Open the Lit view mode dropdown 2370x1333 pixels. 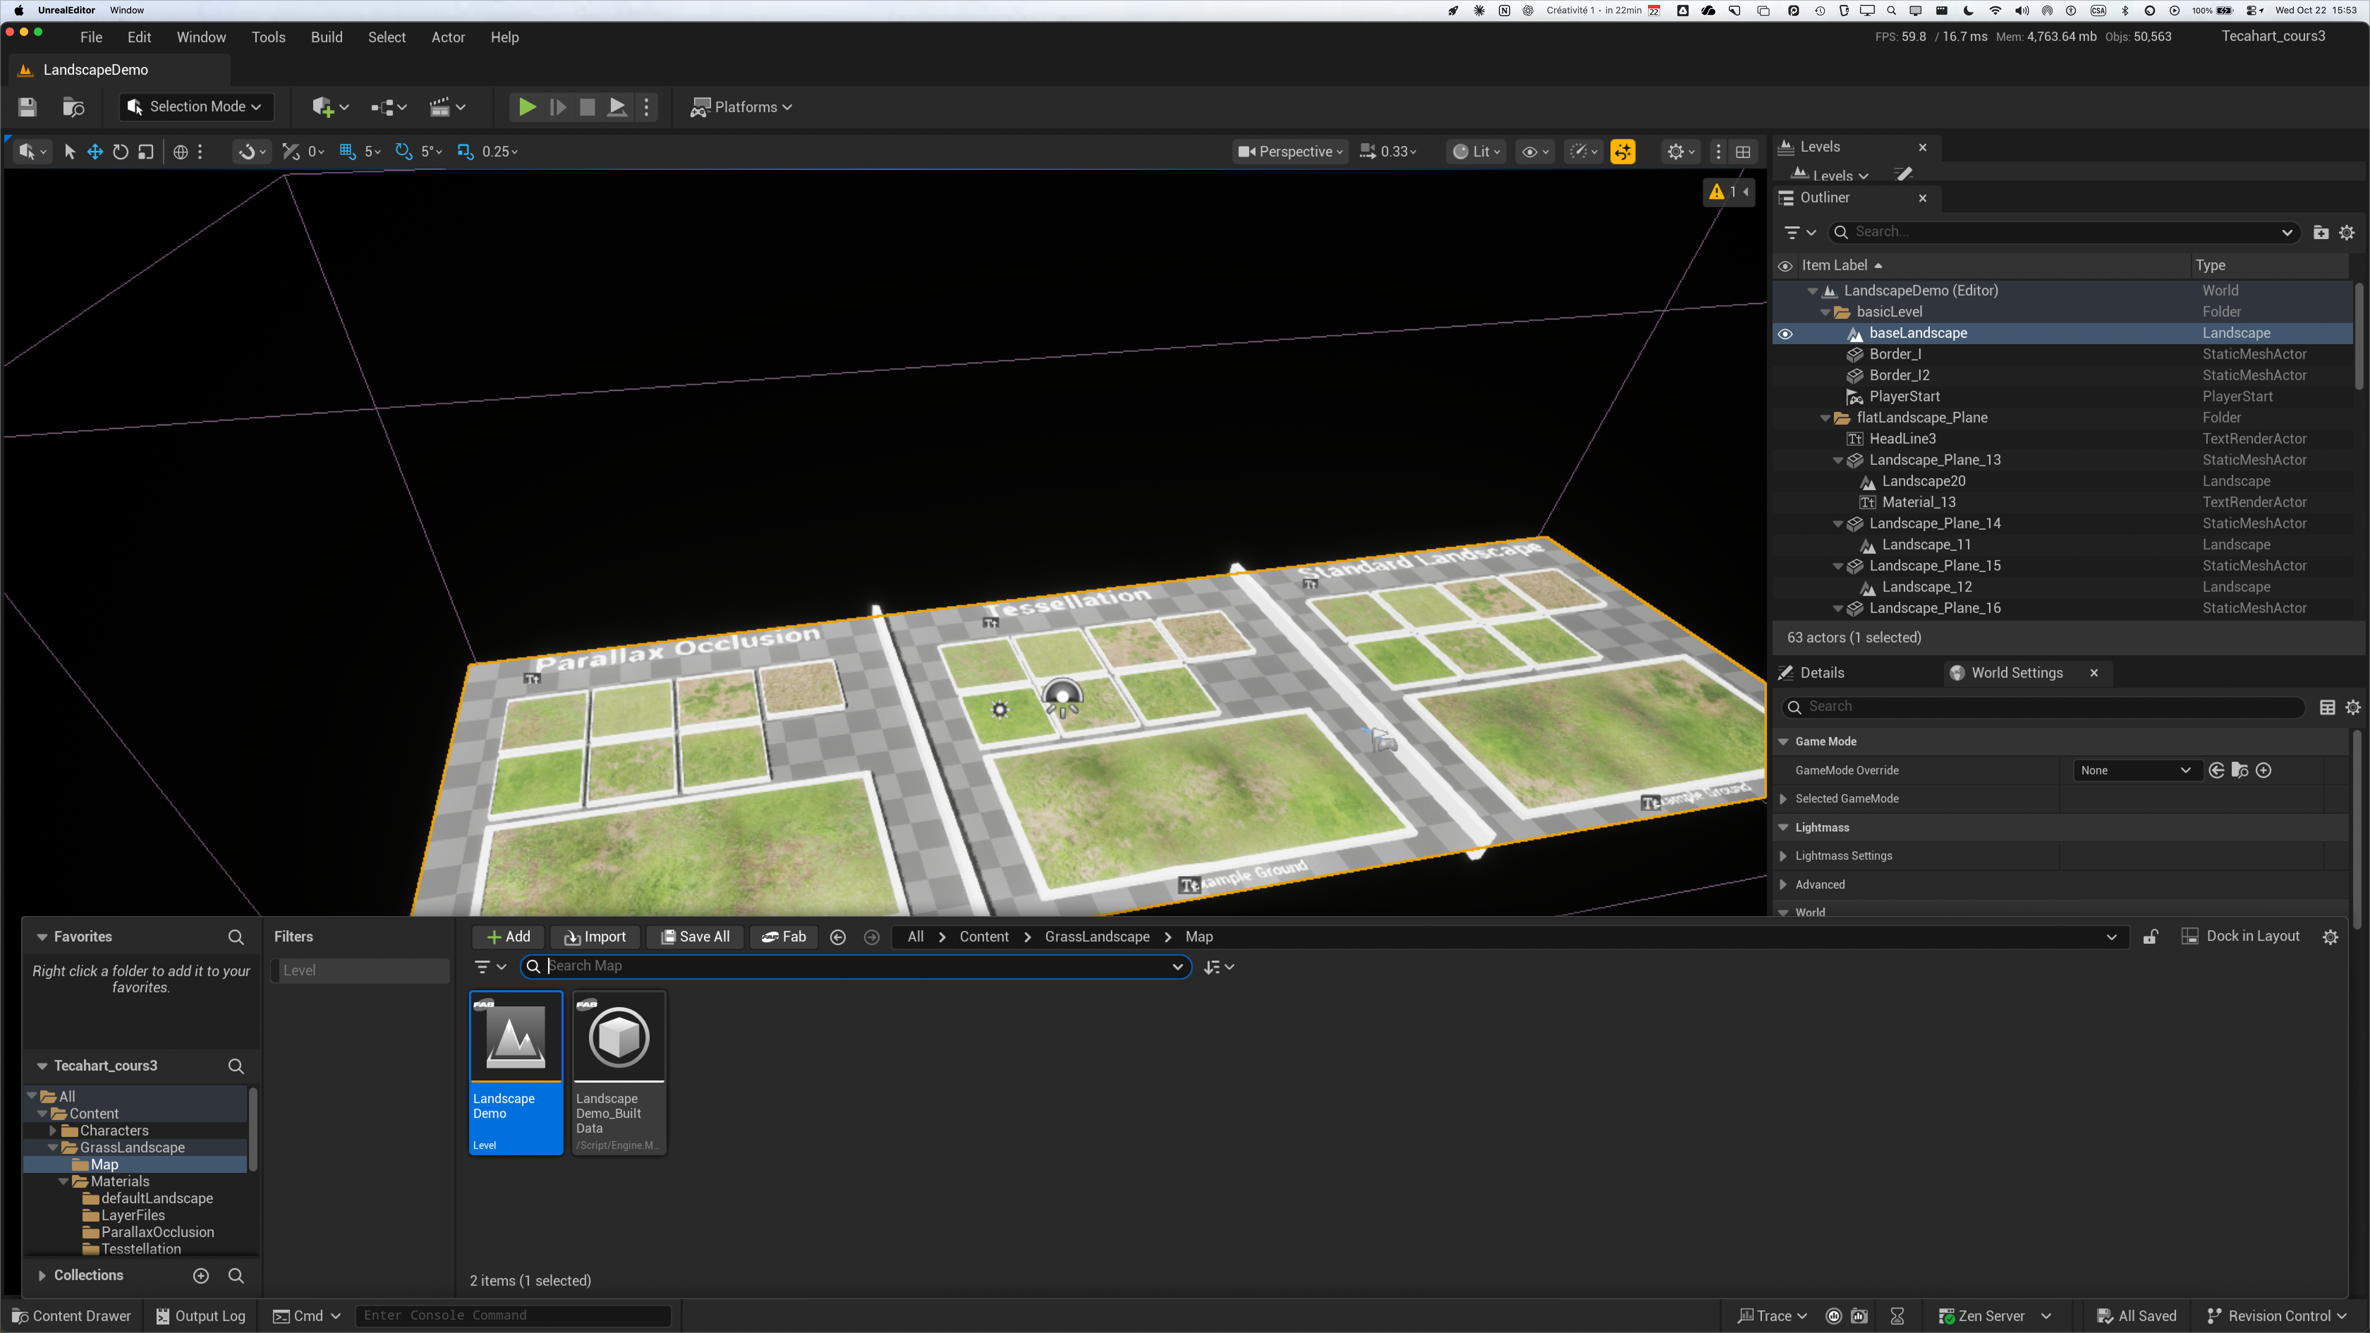click(x=1476, y=152)
